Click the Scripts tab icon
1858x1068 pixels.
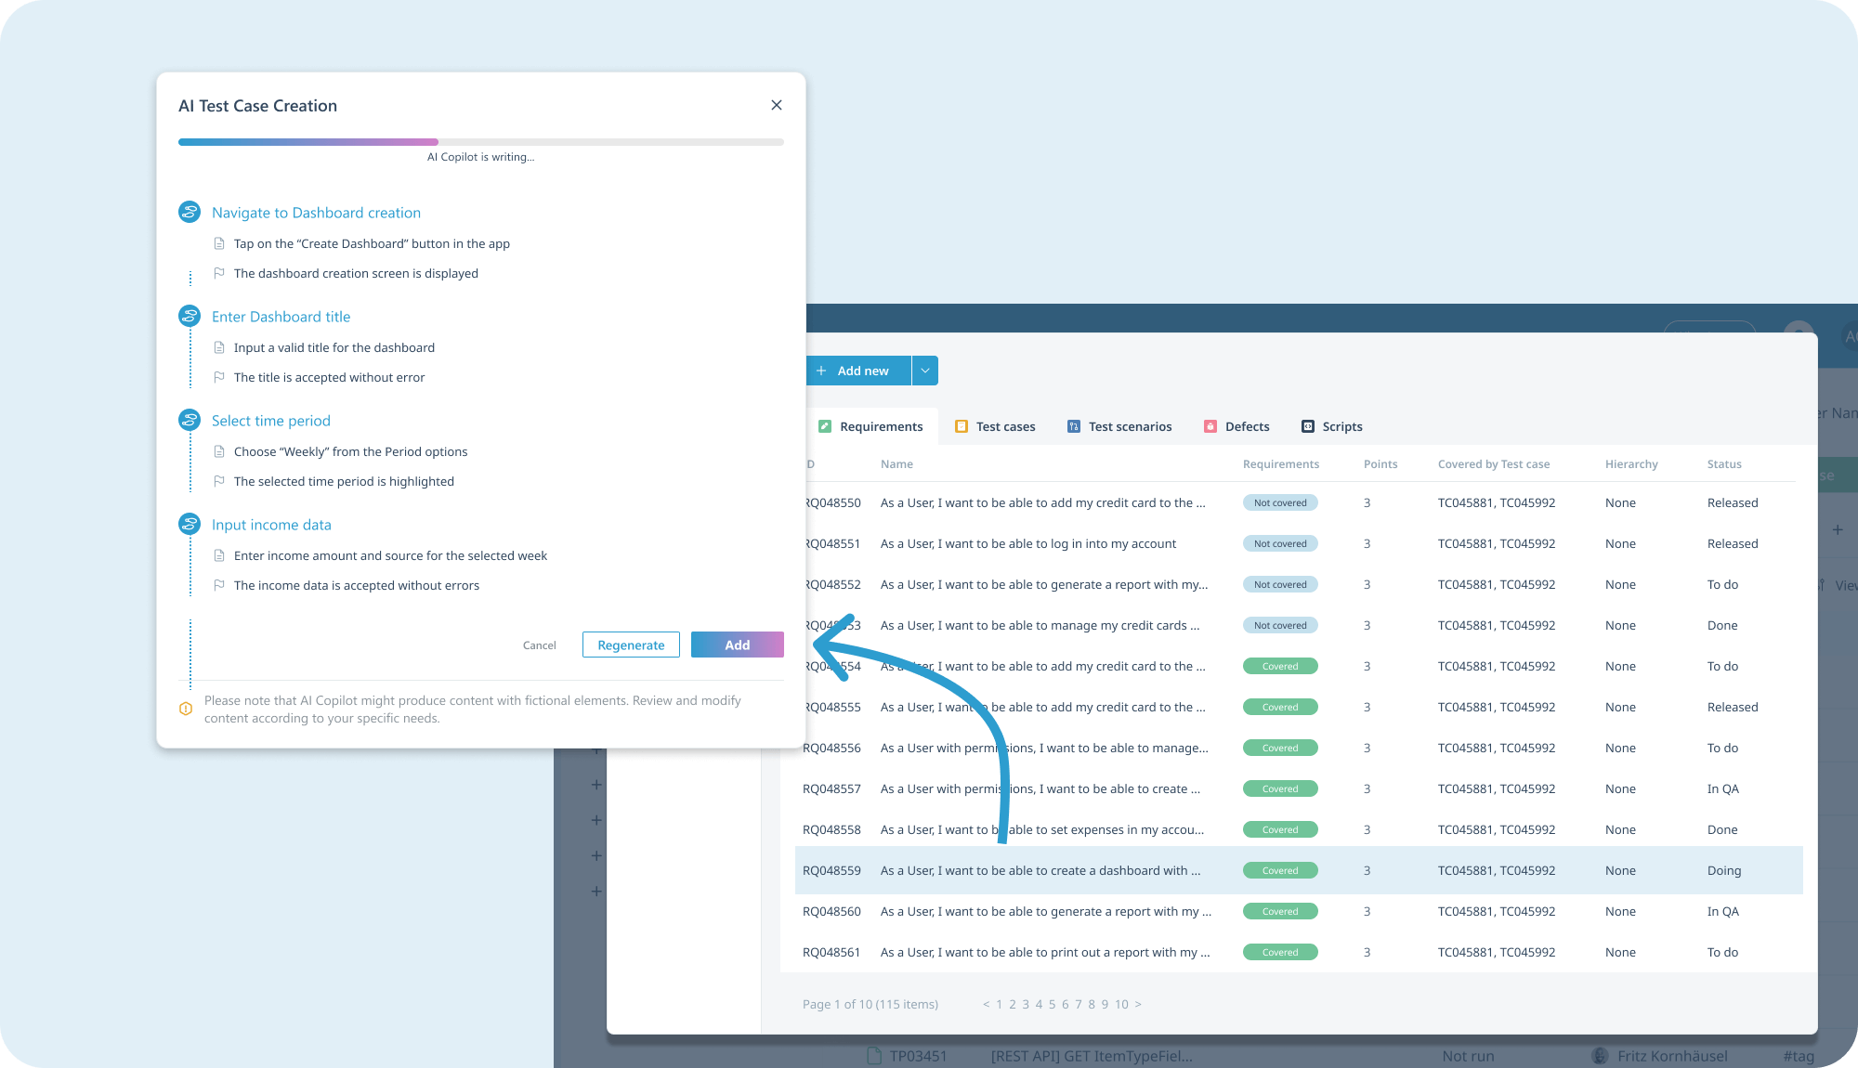1307,426
